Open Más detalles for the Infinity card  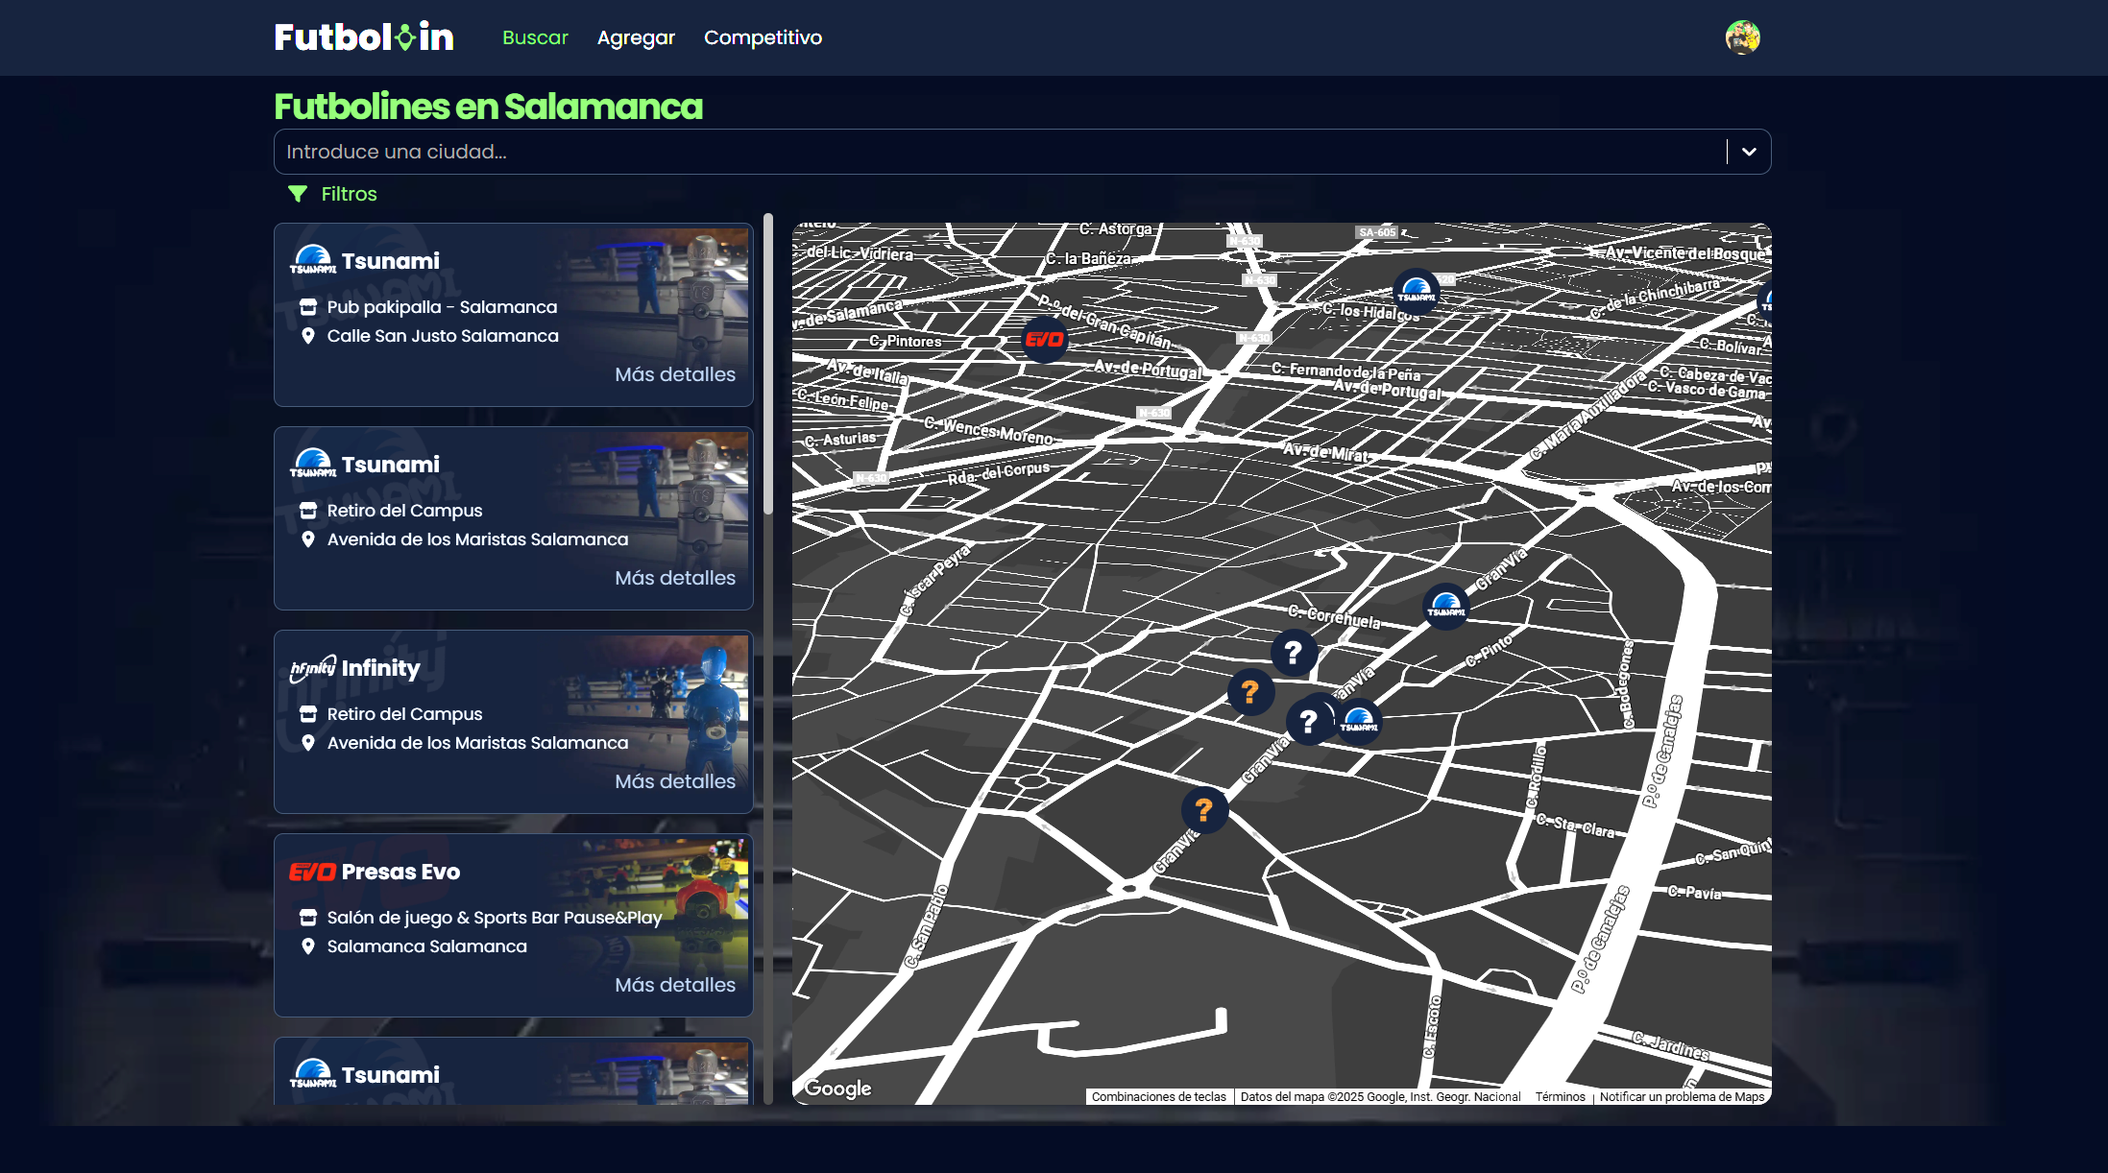pos(675,781)
